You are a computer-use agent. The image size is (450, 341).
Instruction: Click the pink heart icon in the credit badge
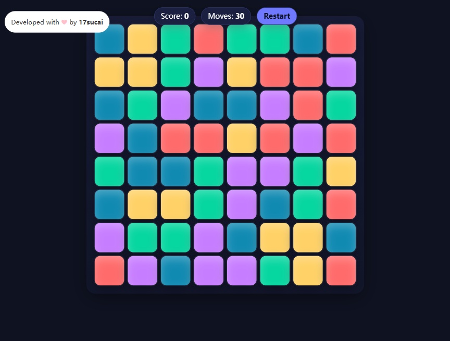point(64,22)
